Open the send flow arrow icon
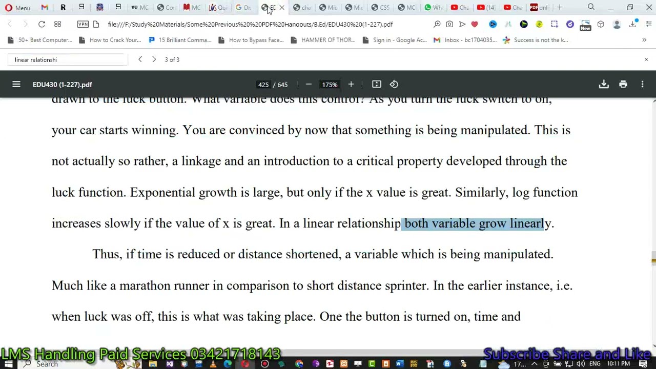The width and height of the screenshot is (656, 369). (462, 24)
